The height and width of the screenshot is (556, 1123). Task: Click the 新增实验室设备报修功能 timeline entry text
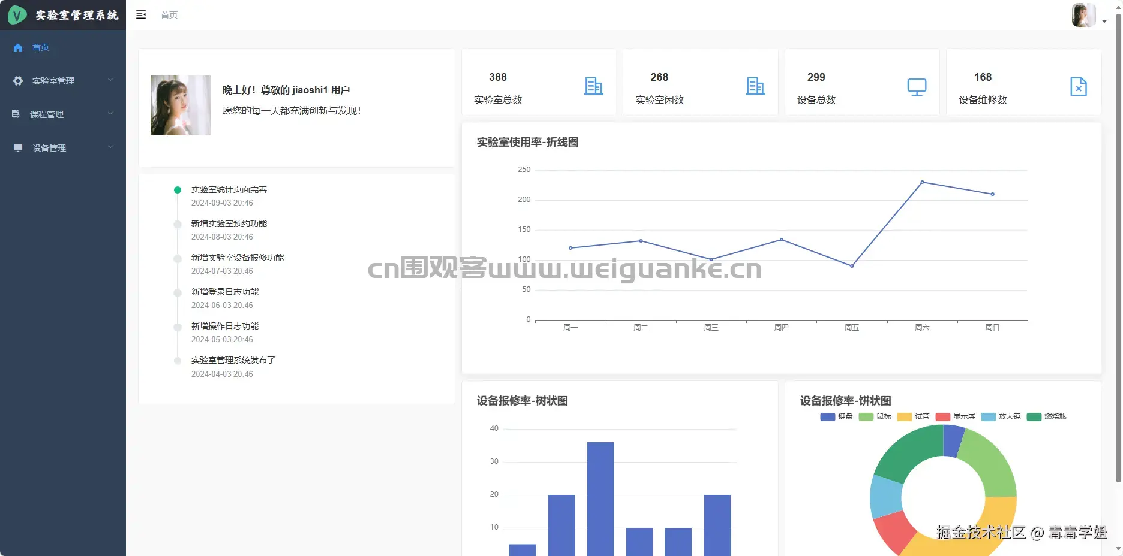(x=238, y=258)
